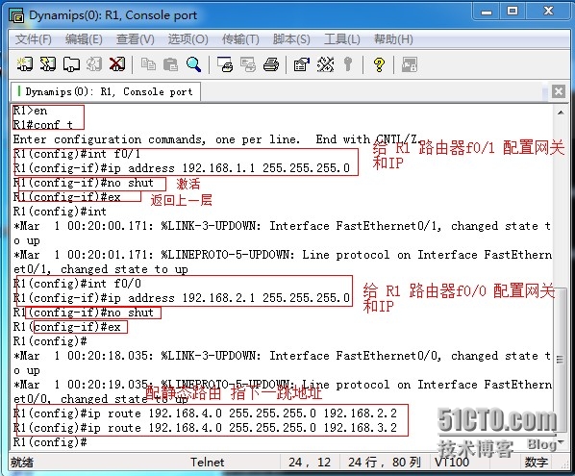Screen dimensions: 575x476
Task: Open Session Options from the toolbar
Action: (301, 64)
